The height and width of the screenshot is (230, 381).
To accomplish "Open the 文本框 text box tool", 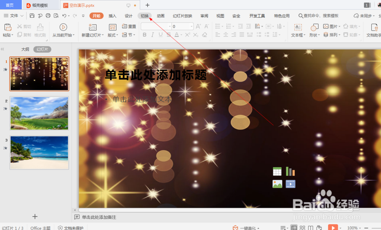I will tap(298, 28).
